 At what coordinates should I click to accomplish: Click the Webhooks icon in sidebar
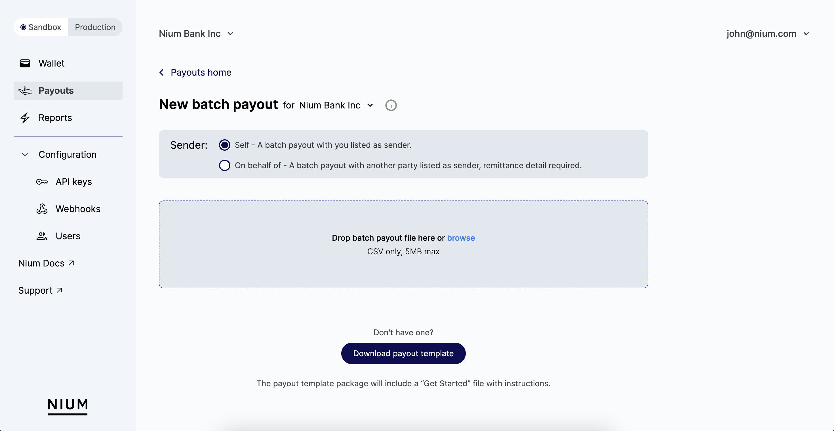point(43,208)
